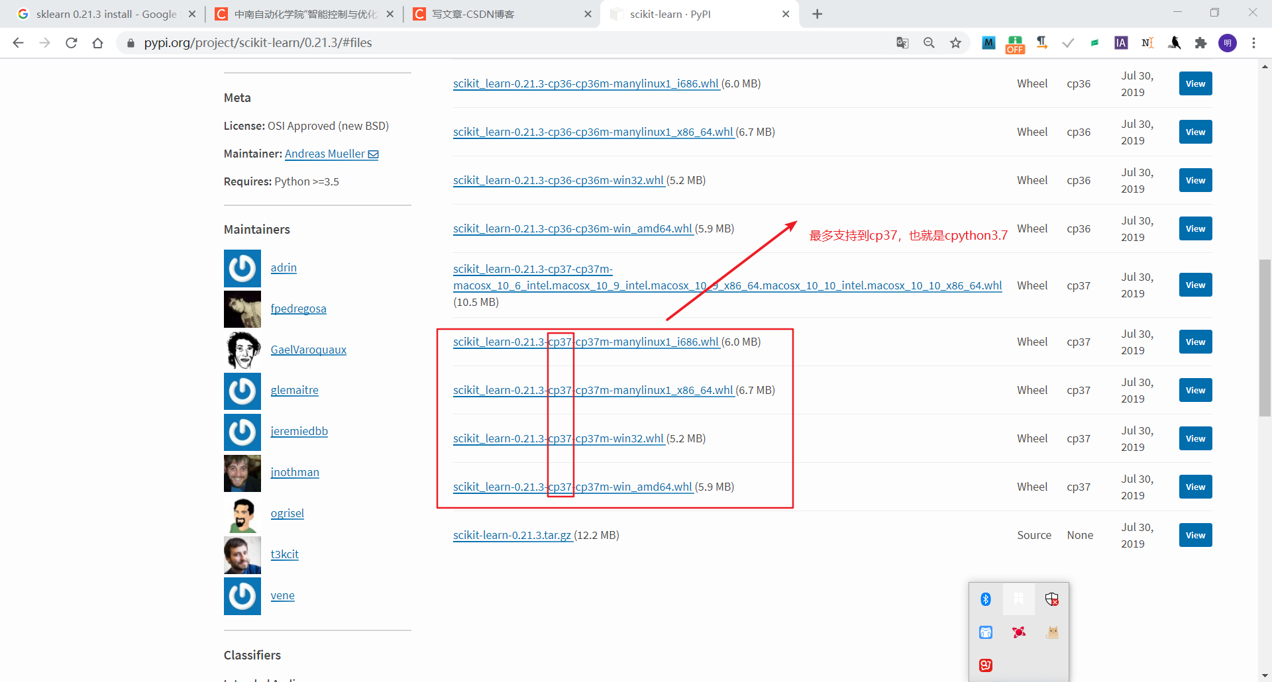Click the zoom magnifier icon in address bar

tap(929, 43)
